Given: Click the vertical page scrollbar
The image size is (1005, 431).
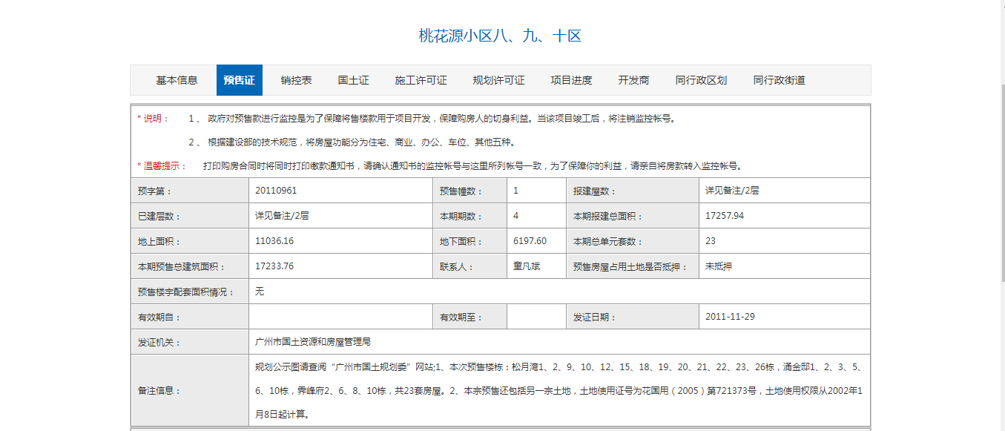Looking at the screenshot, I should pyautogui.click(x=999, y=215).
